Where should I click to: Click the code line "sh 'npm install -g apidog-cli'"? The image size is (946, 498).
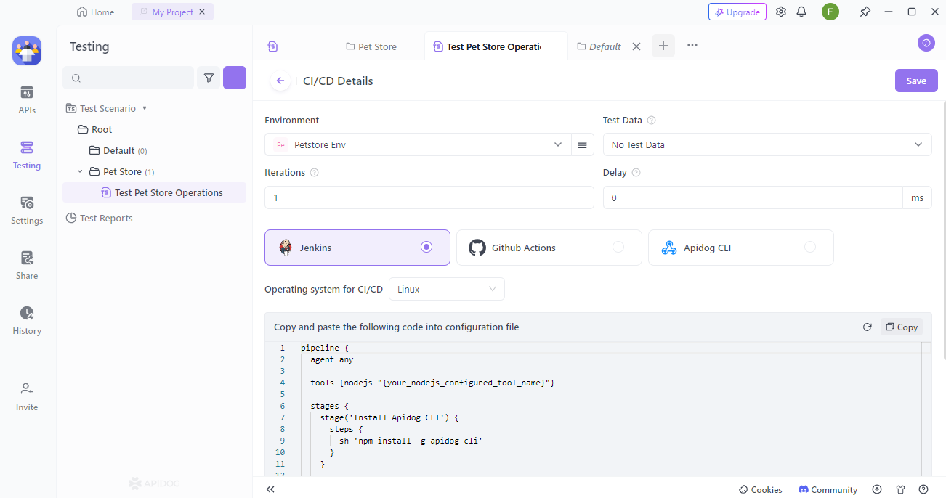(411, 441)
